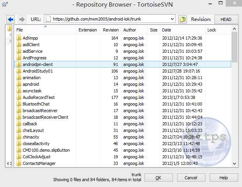This screenshot has height=187, width=242.
Task: Click the folder icon of chatLayout
Action: 19,130
